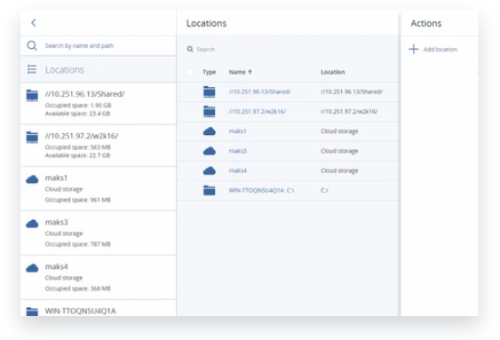Open the //10.251.97.2/w2k16/ name link in table
500x340 pixels.
(257, 112)
